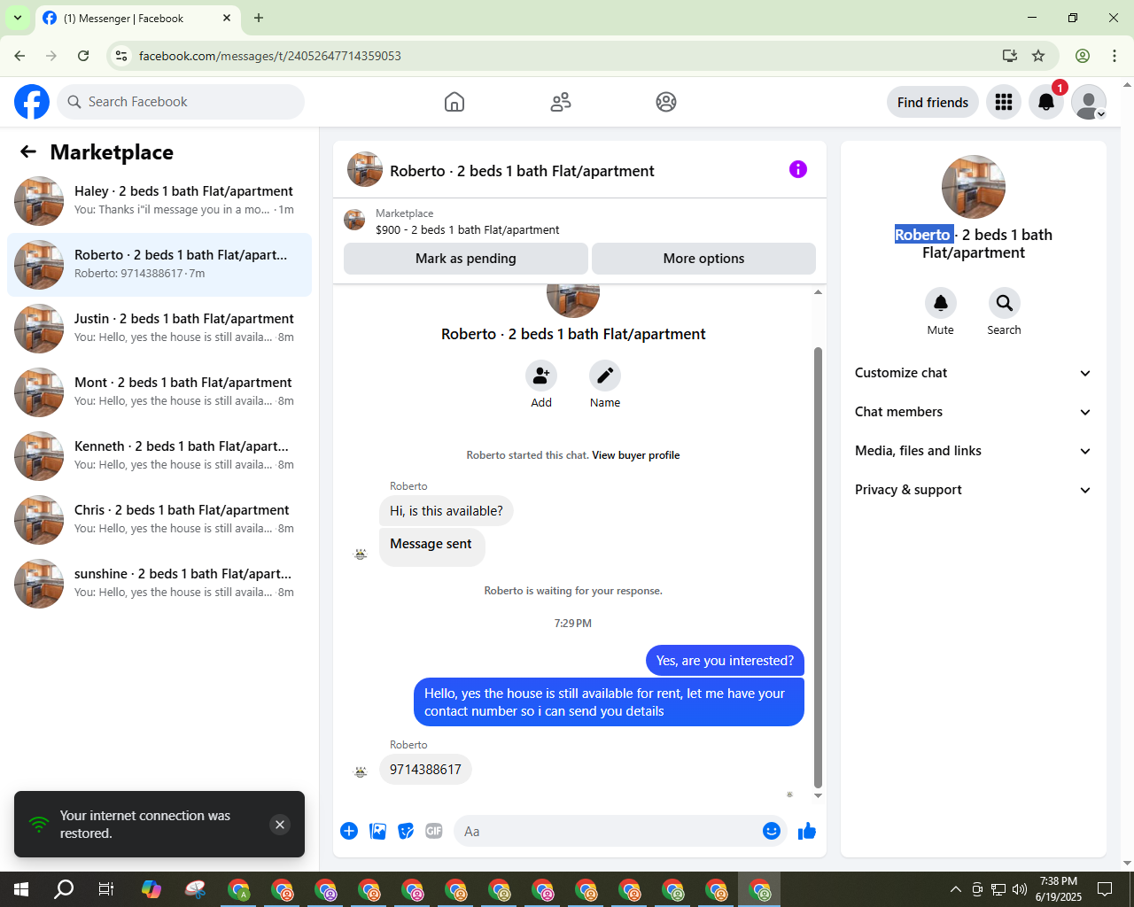Open the volume control in system tray
Screen dimensions: 1134x907
pos(1020,889)
